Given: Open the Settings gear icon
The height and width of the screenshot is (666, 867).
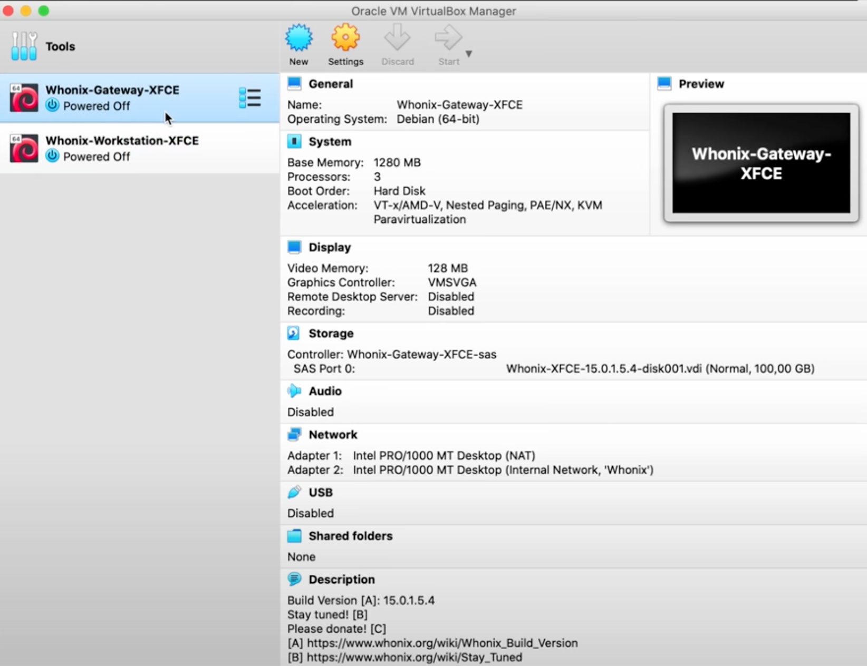Looking at the screenshot, I should [x=345, y=37].
